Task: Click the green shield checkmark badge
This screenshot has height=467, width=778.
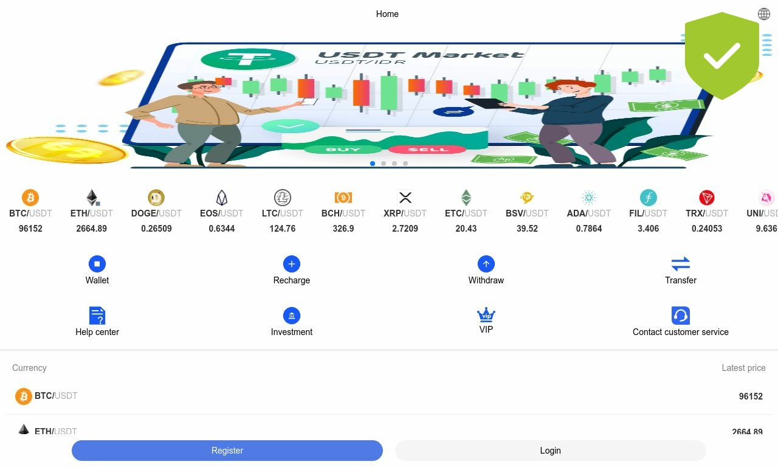Action: [722, 56]
